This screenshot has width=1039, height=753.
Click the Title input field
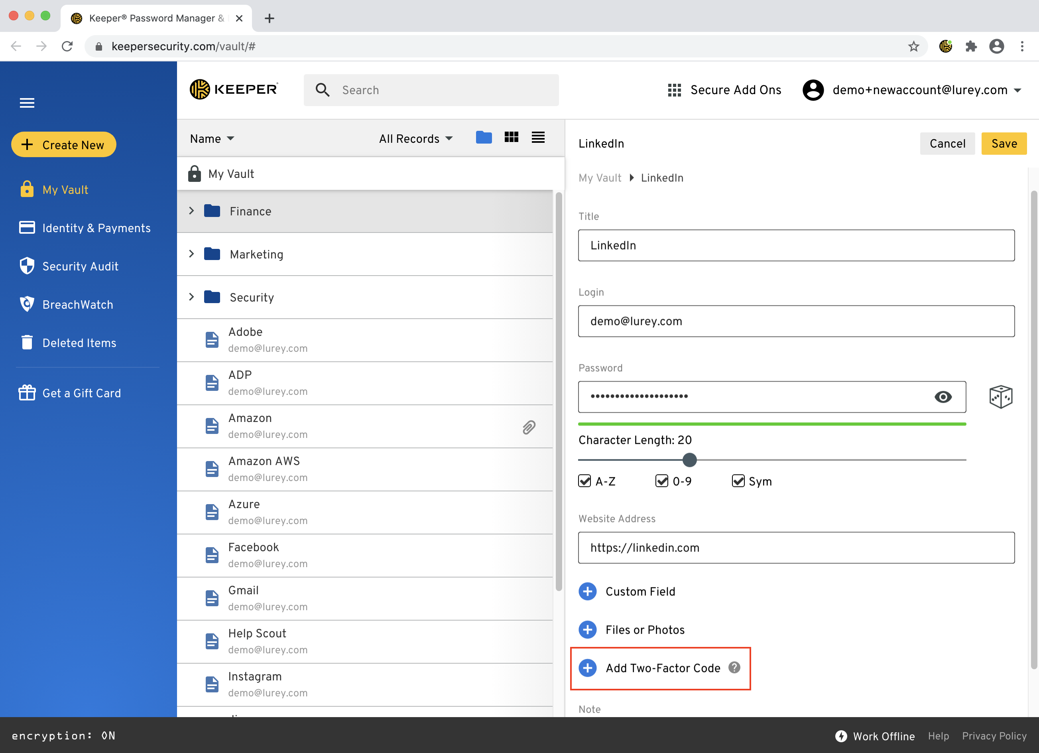(x=796, y=245)
